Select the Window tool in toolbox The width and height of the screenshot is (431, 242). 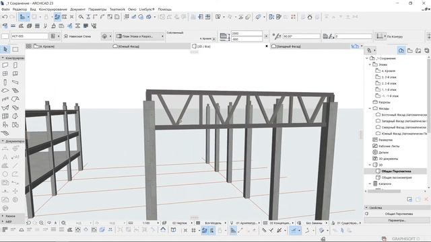click(5, 74)
